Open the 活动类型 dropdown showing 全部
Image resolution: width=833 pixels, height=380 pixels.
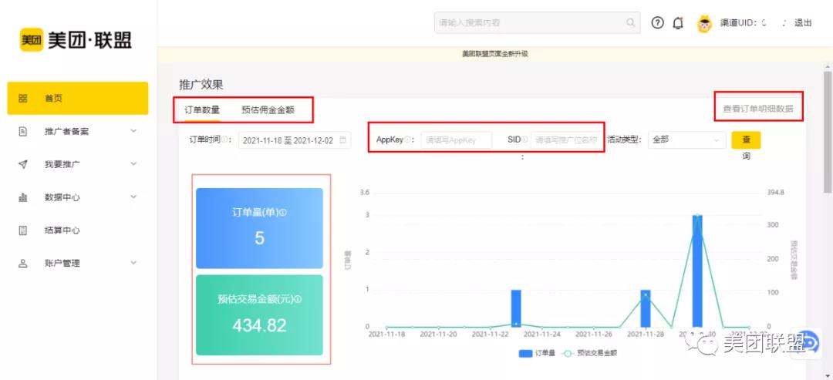(687, 140)
